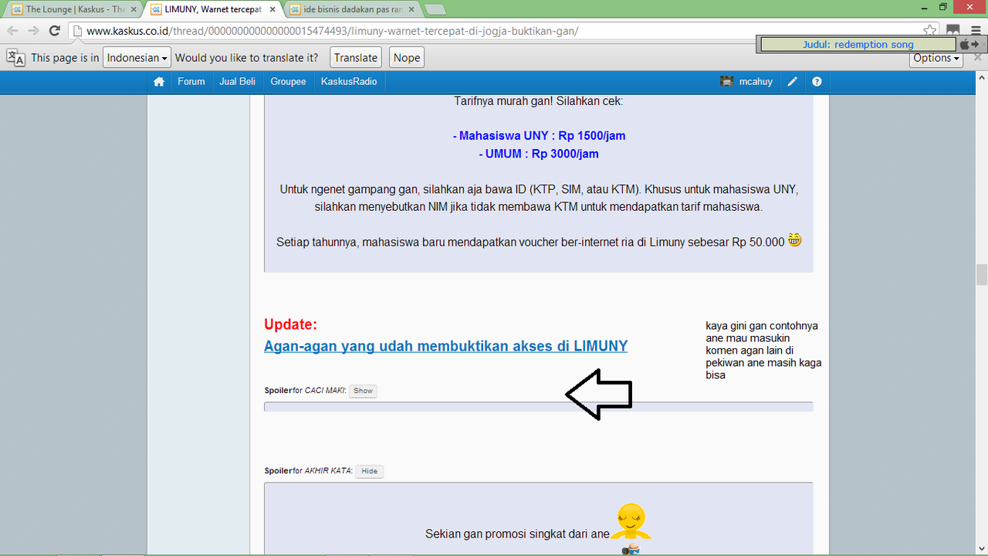988x556 pixels.
Task: Go to Kaskus home via house icon
Action: click(x=159, y=81)
